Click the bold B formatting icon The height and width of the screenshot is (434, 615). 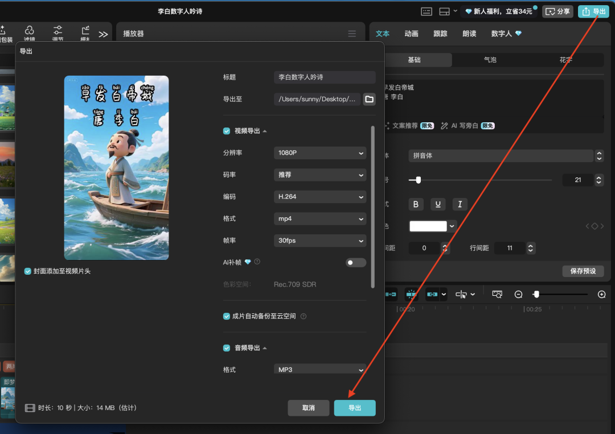416,204
